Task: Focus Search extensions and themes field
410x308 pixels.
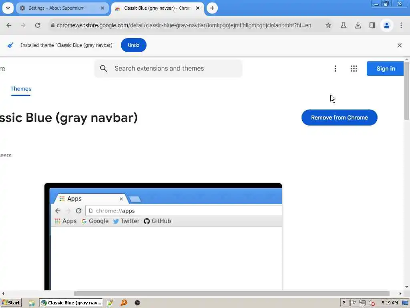Action: (168, 69)
